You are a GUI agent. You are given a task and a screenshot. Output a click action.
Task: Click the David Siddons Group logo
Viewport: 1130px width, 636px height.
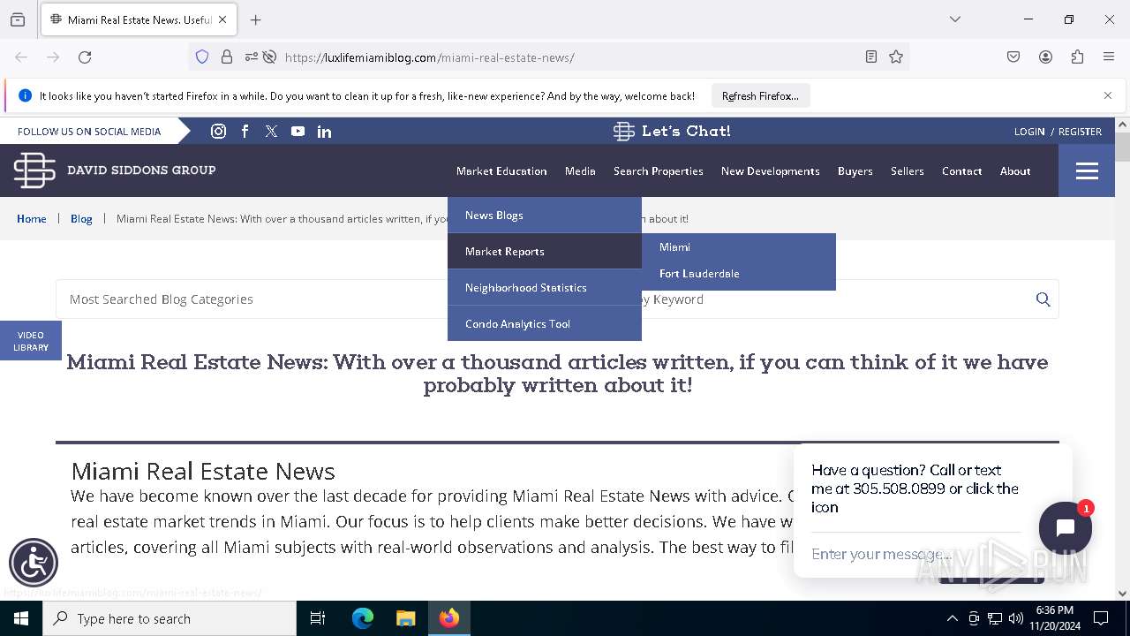point(115,170)
